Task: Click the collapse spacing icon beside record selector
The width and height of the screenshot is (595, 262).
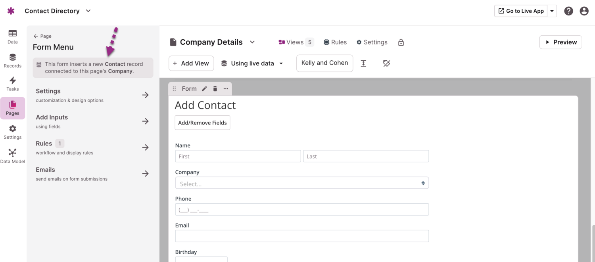Action: pyautogui.click(x=363, y=63)
